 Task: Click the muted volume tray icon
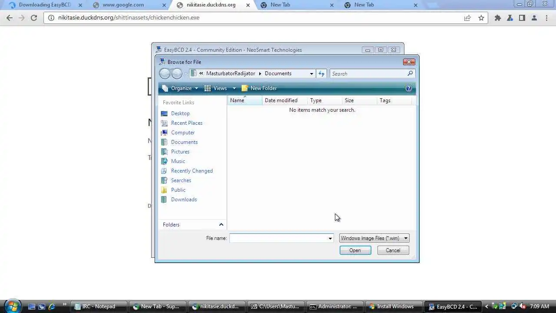(523, 306)
